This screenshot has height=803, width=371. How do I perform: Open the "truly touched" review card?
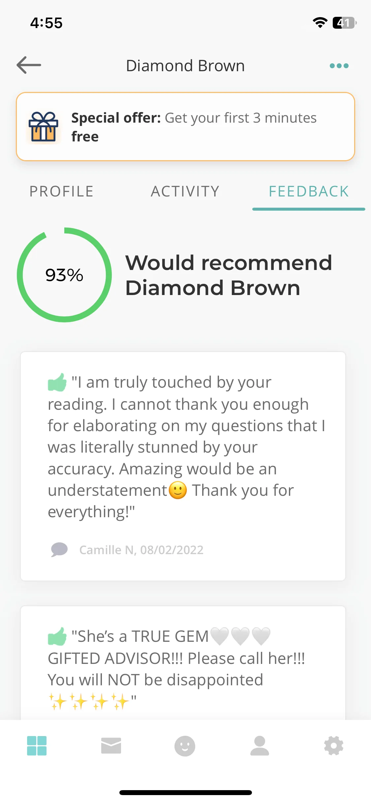pos(183,466)
